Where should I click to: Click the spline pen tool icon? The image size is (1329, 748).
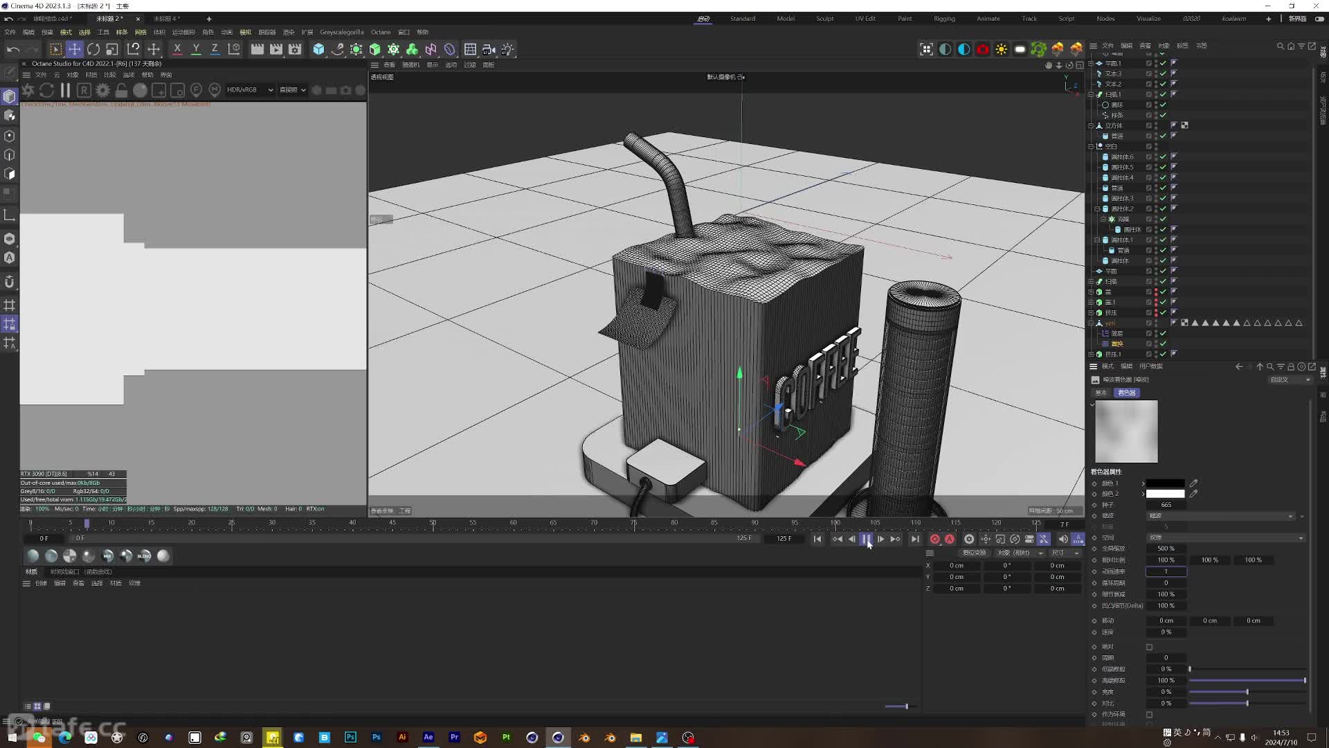(337, 49)
